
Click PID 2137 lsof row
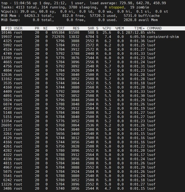click(x=78, y=130)
